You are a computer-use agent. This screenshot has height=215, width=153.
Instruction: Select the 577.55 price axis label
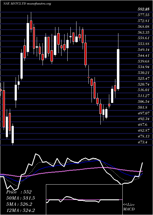(x=143, y=15)
